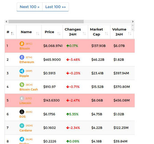The image size is (154, 144).
Task: Click Litecoin 24H change -2.47%
Action: coord(73,101)
